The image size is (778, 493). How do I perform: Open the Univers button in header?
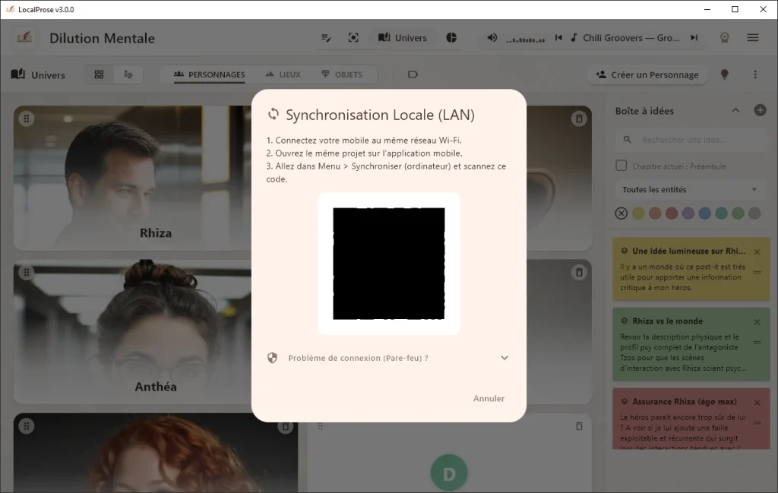pos(403,38)
